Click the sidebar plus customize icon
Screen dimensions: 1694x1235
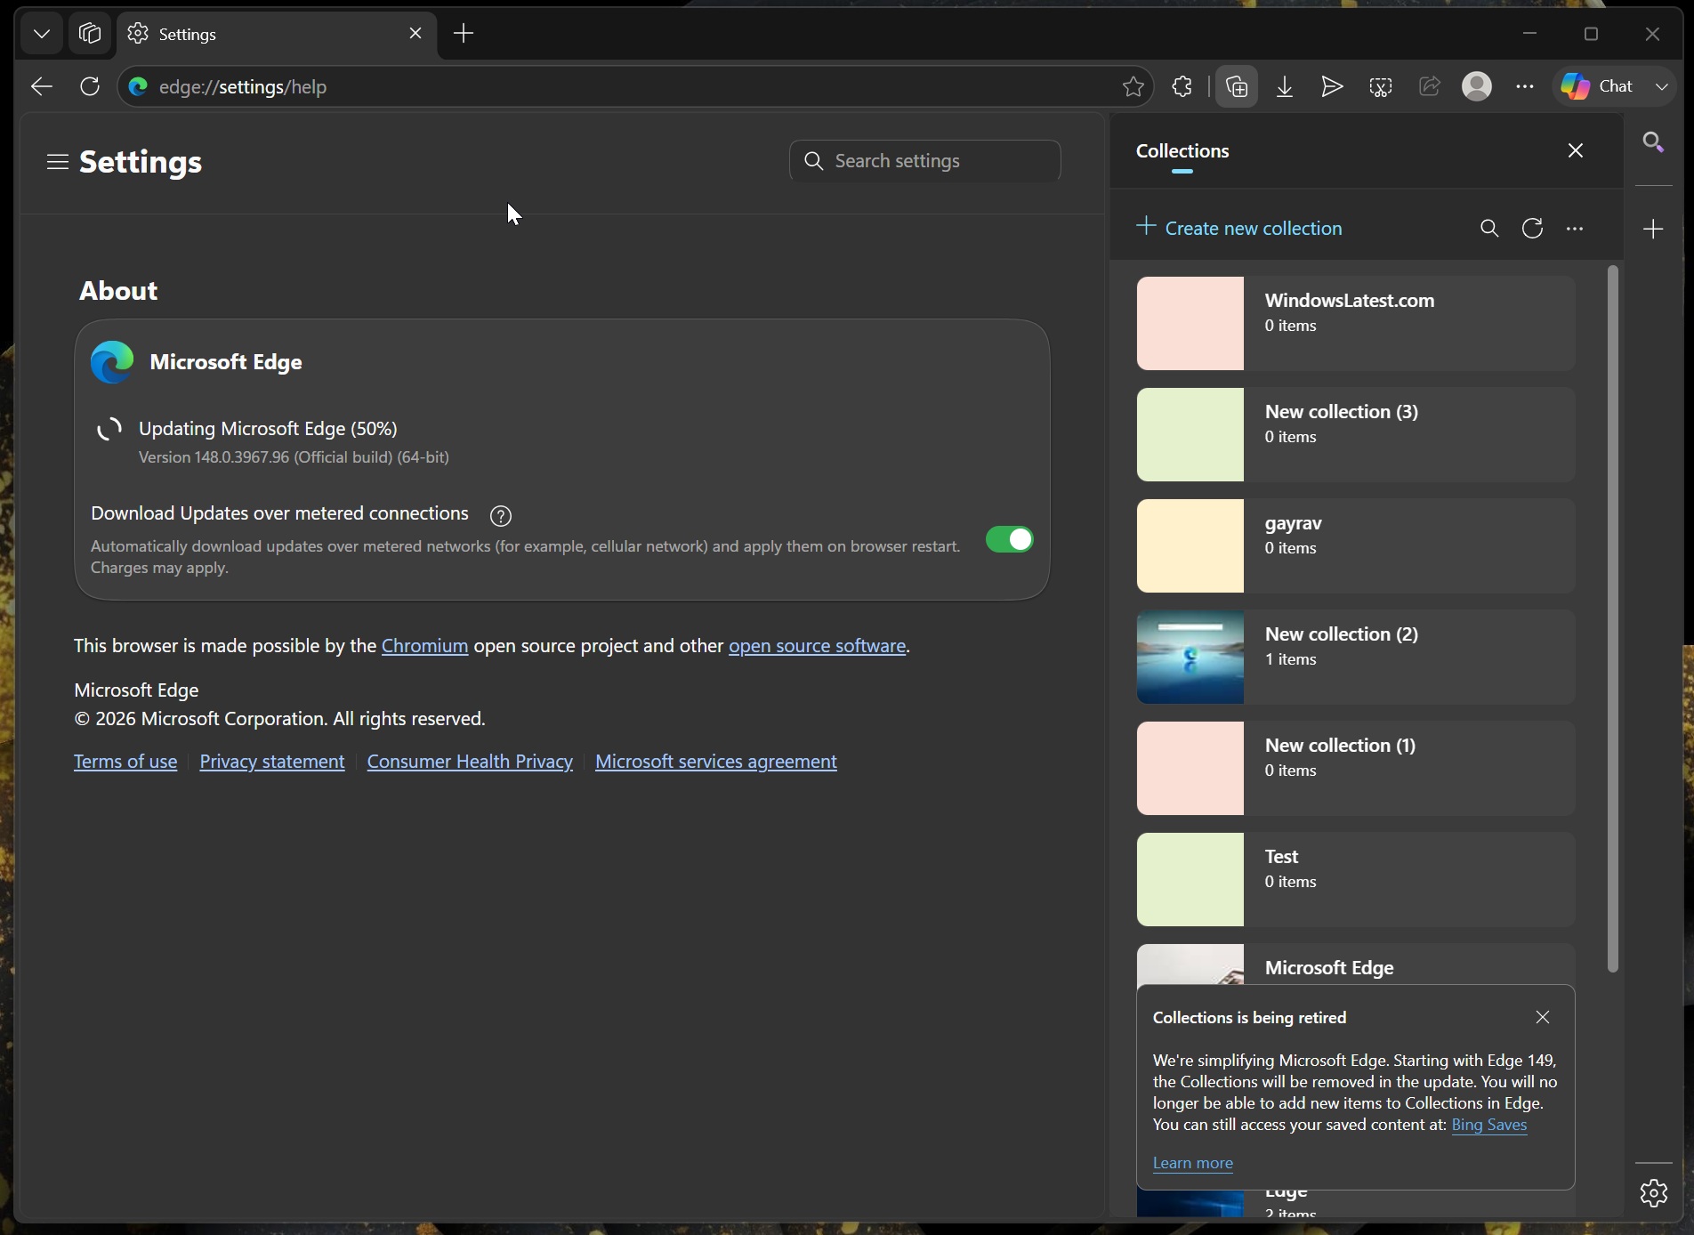[x=1654, y=230]
